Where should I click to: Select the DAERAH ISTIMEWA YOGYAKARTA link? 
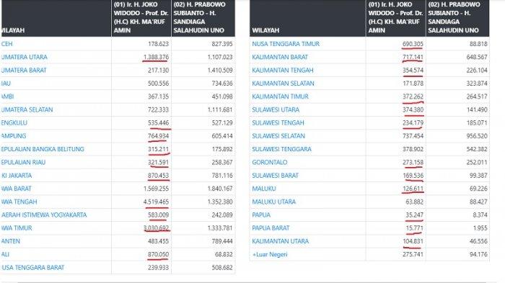[x=44, y=215]
